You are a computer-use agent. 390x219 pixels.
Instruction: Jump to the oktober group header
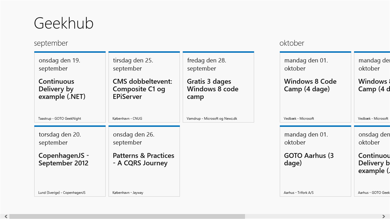[292, 43]
